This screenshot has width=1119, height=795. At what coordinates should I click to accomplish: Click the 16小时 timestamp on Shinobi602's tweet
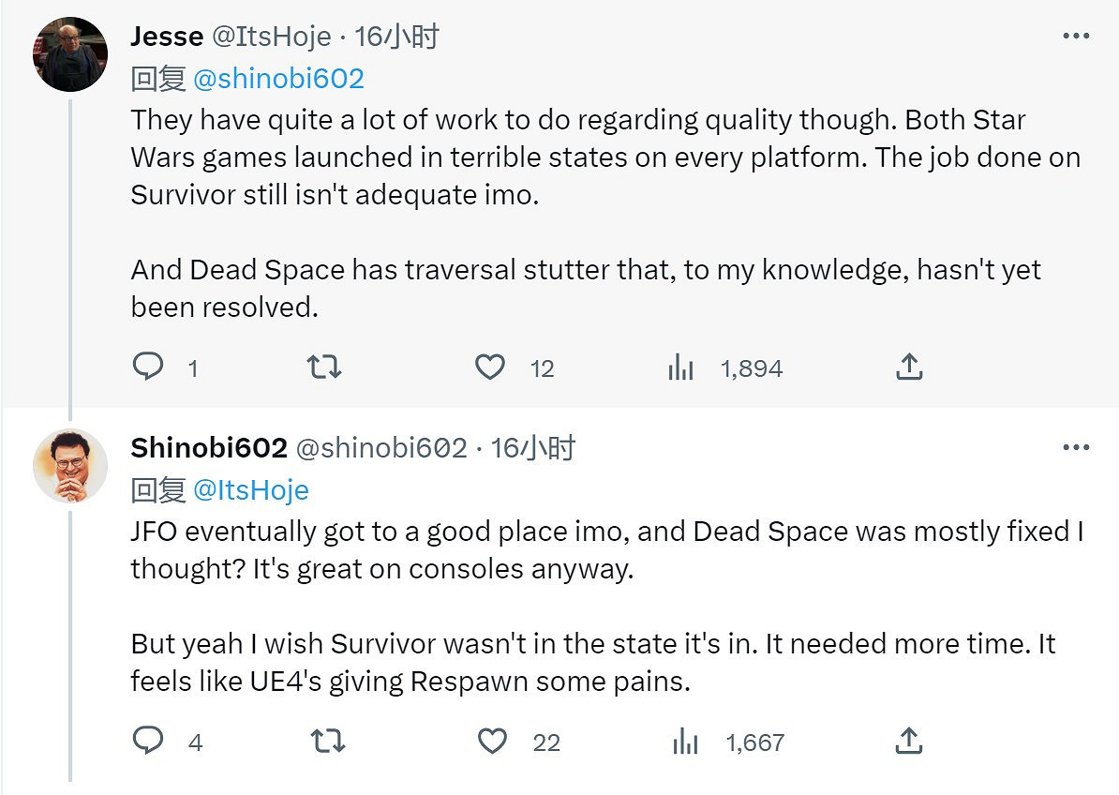pos(532,448)
